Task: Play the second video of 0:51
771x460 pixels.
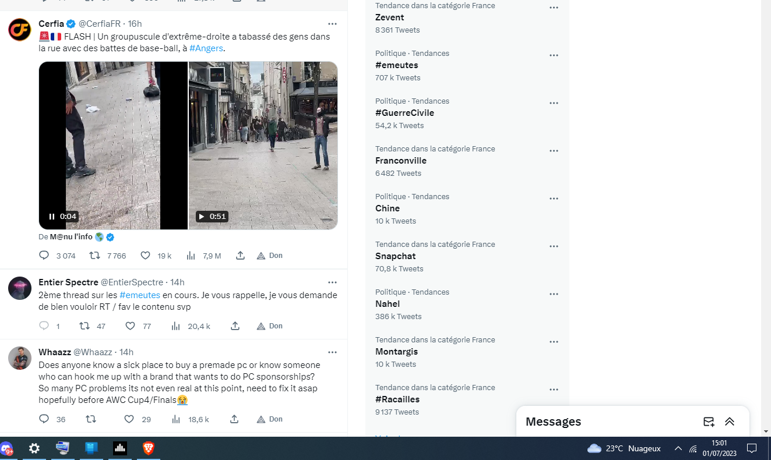Action: (x=201, y=217)
